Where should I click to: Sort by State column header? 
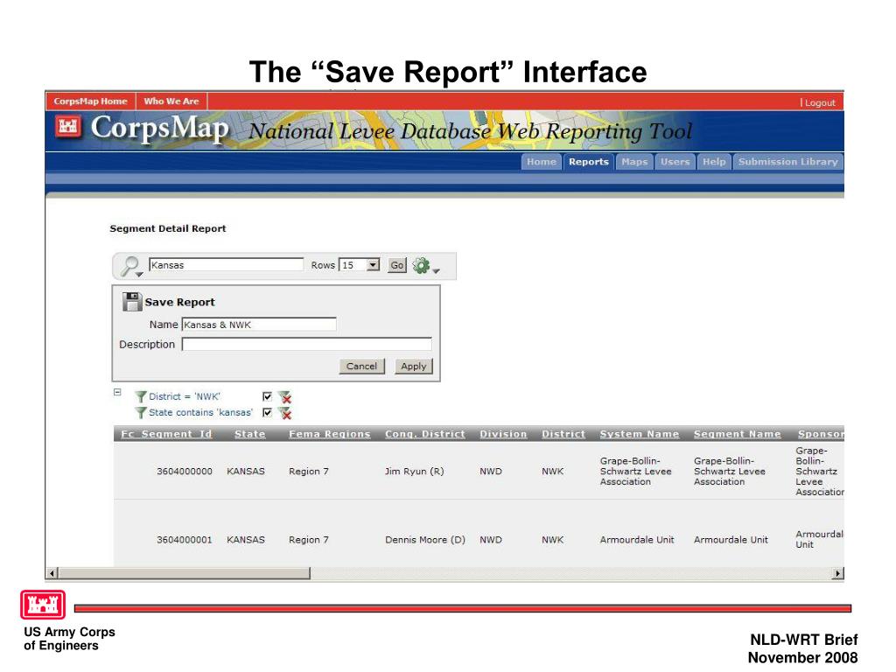point(249,434)
